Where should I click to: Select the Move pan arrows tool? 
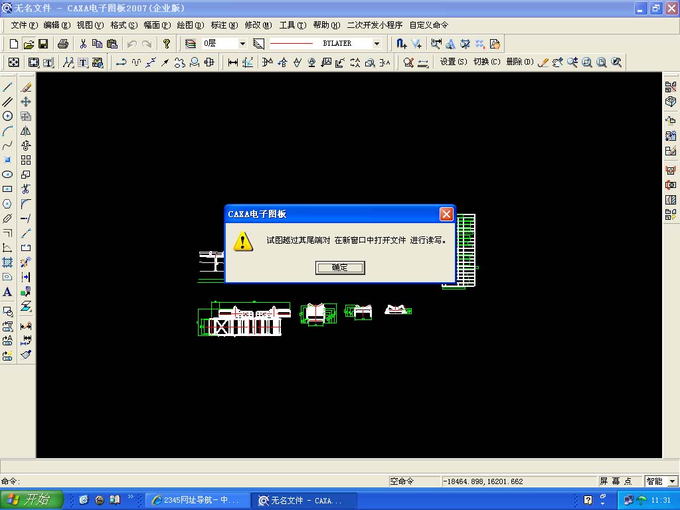tap(26, 102)
